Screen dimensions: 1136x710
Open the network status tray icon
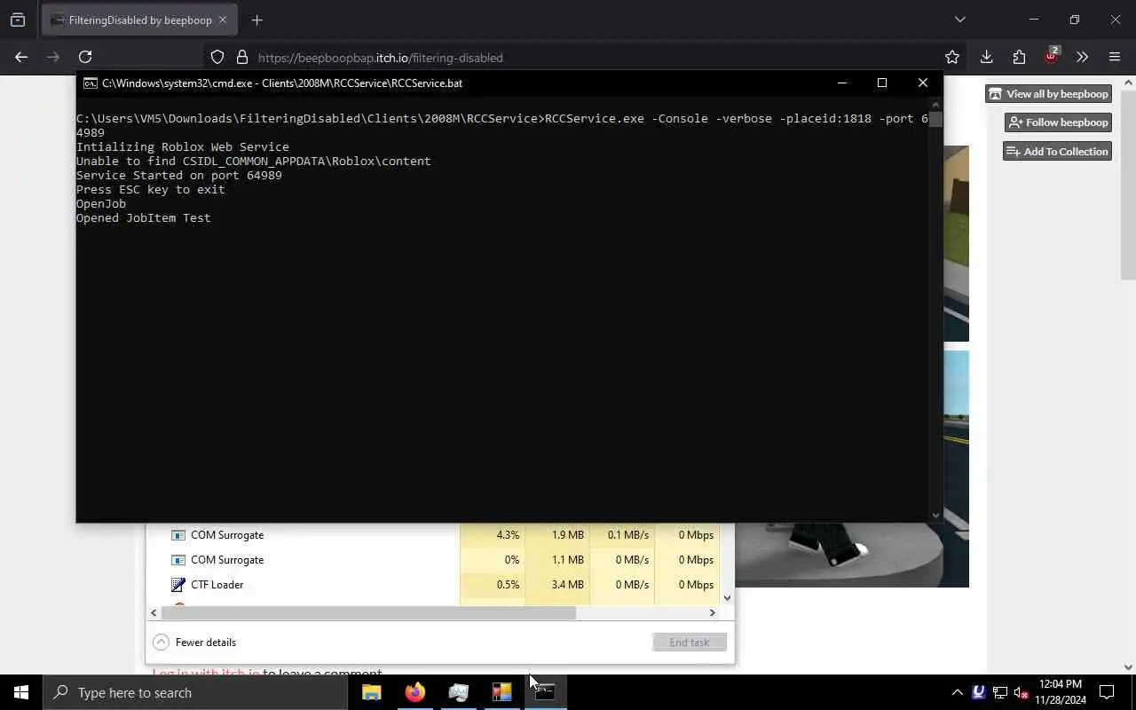click(1000, 692)
